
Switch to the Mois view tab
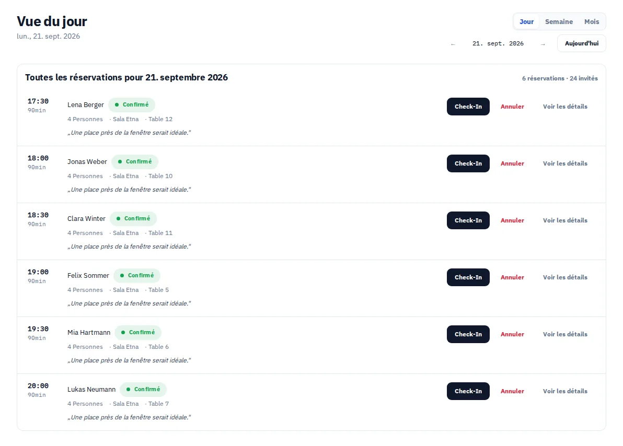[x=591, y=22]
